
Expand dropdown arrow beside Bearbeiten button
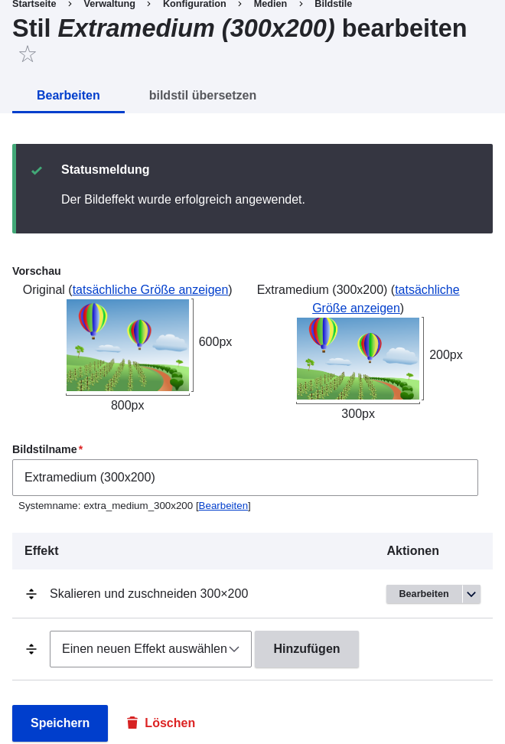tap(471, 594)
